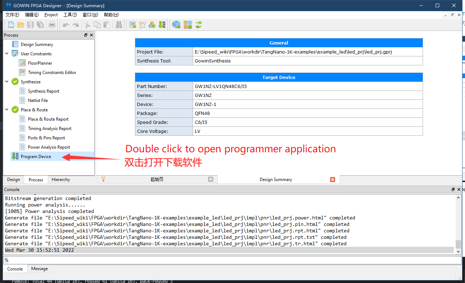Open the Power Analysis Report item
Image resolution: width=465 pixels, height=283 pixels.
49,147
